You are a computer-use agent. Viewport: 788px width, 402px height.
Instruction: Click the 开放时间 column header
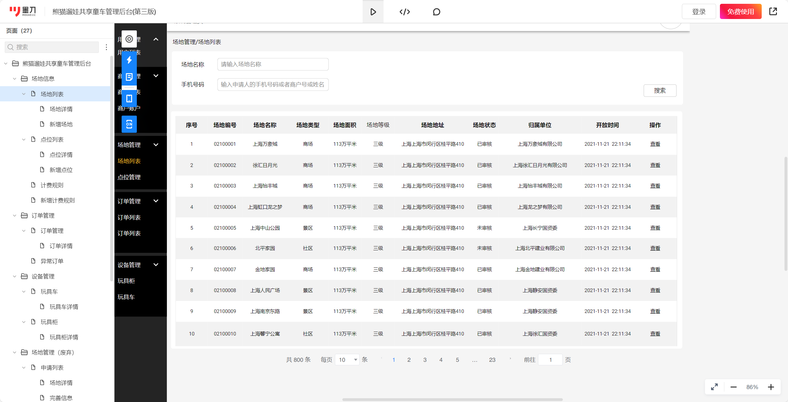click(607, 125)
